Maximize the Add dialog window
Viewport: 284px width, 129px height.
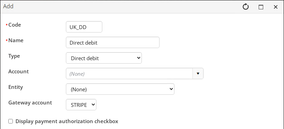261,7
